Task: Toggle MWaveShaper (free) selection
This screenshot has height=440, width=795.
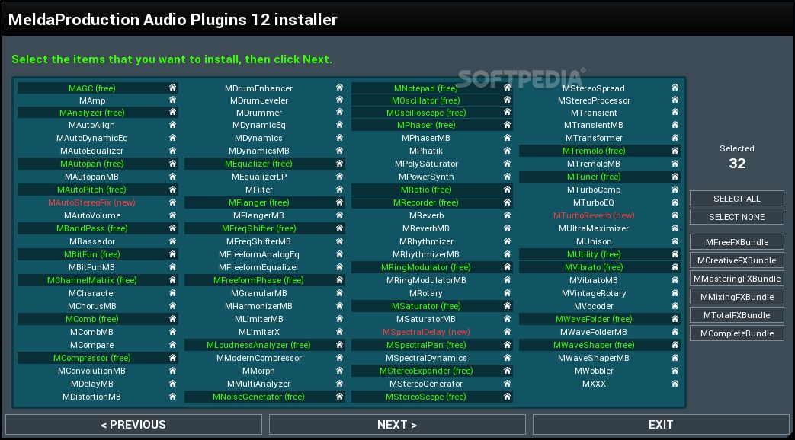Action: point(594,346)
